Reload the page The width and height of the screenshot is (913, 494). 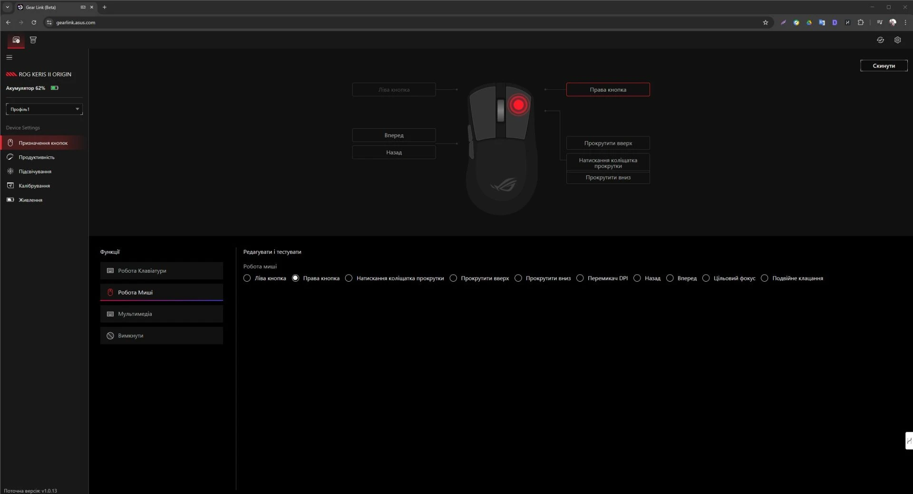[34, 22]
